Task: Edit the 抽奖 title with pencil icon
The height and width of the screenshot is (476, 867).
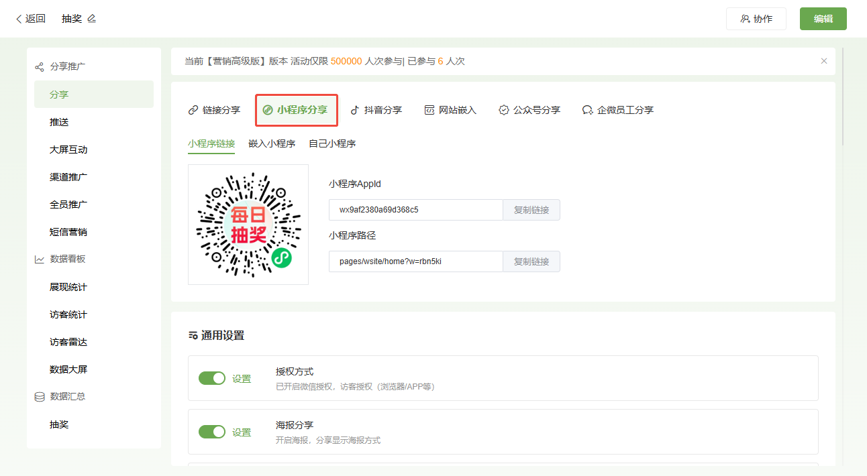Action: coord(91,19)
